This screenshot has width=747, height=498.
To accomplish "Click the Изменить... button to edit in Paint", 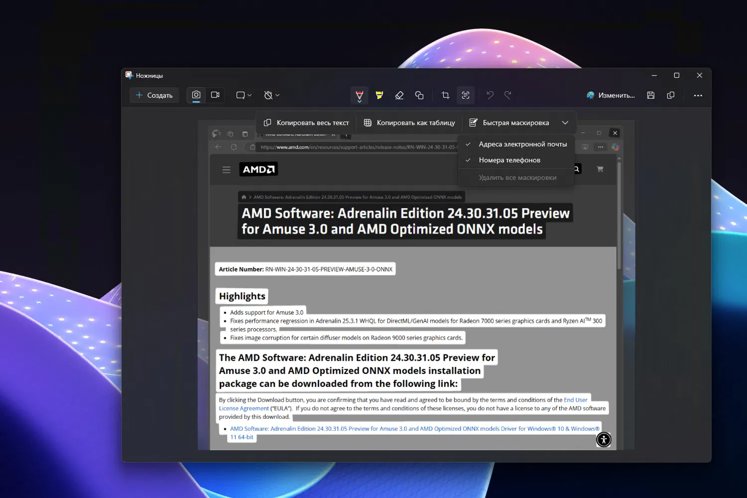I will [611, 95].
